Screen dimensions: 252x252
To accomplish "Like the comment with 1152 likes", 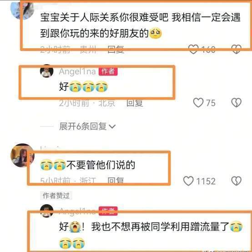I will click(x=188, y=181).
